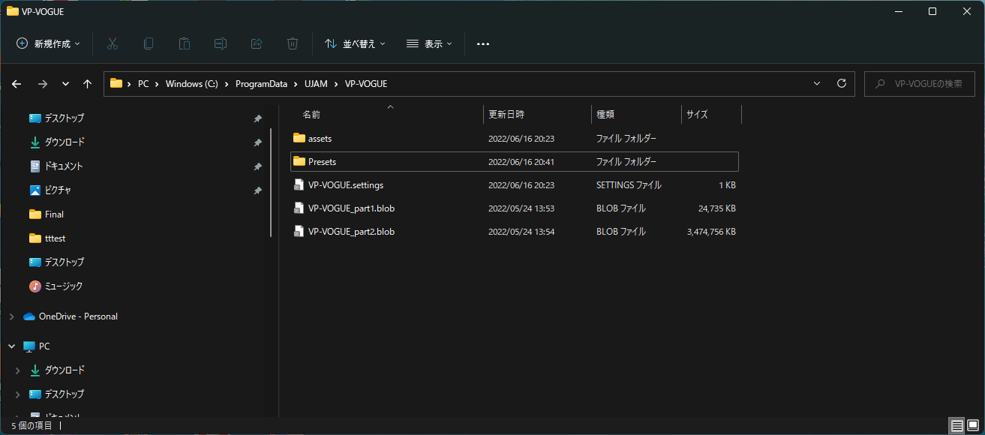Click the Share icon in toolbar
The width and height of the screenshot is (985, 435).
(257, 43)
